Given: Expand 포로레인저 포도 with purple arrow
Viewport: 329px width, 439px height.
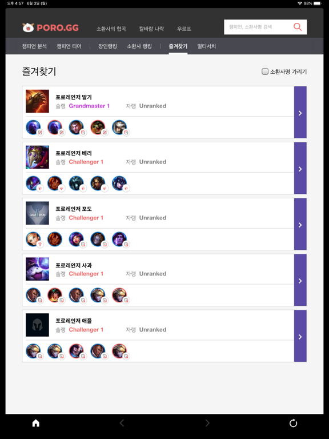Looking at the screenshot, I should click(x=300, y=224).
